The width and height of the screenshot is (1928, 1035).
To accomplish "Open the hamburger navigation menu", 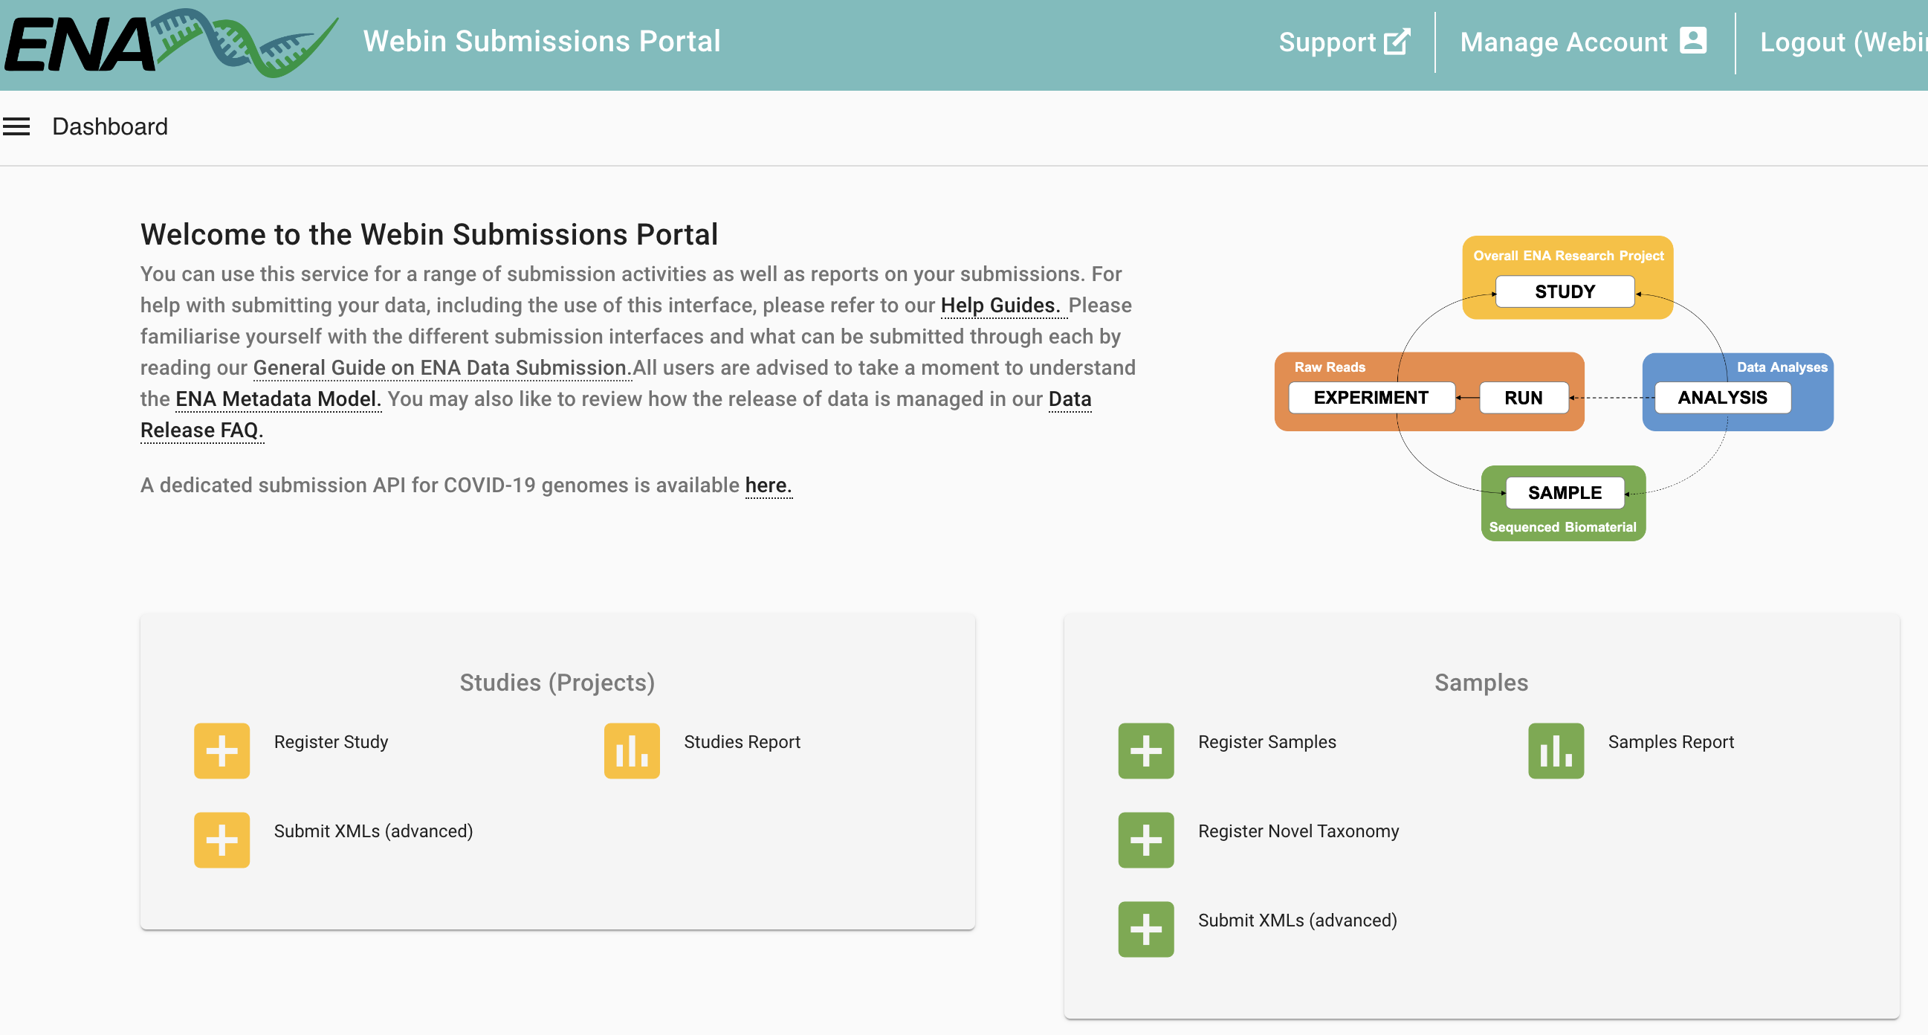I will pos(16,126).
